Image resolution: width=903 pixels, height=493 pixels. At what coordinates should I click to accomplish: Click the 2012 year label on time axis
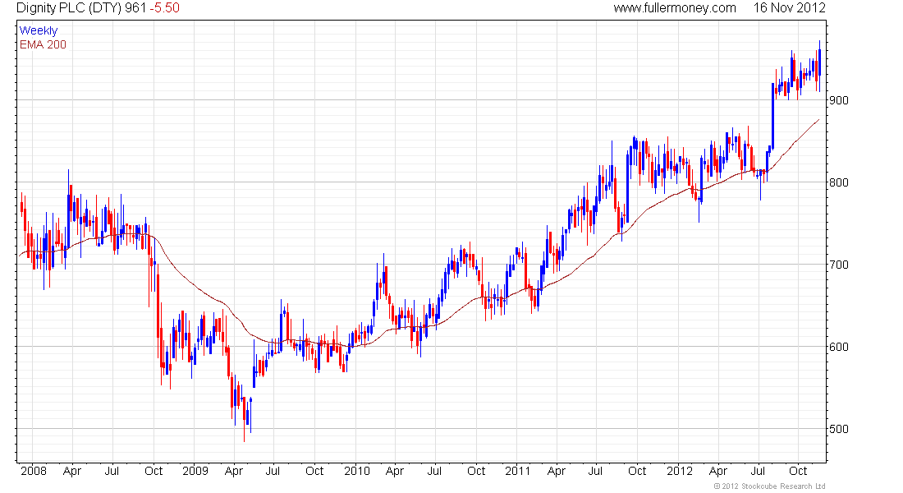[680, 471]
